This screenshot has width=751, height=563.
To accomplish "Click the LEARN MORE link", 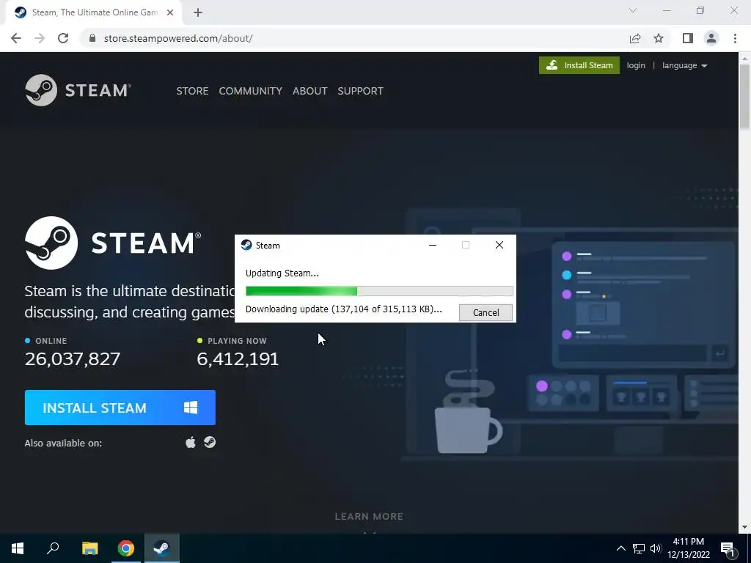I will coord(369,517).
